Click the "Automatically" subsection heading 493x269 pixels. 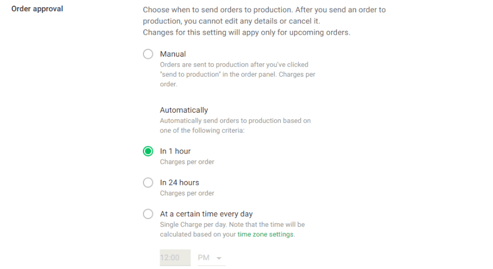[184, 110]
